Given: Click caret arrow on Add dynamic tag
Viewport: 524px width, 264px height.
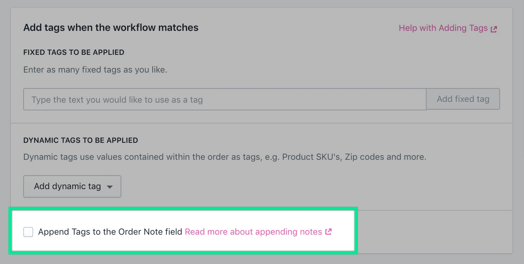Looking at the screenshot, I should click(x=110, y=187).
